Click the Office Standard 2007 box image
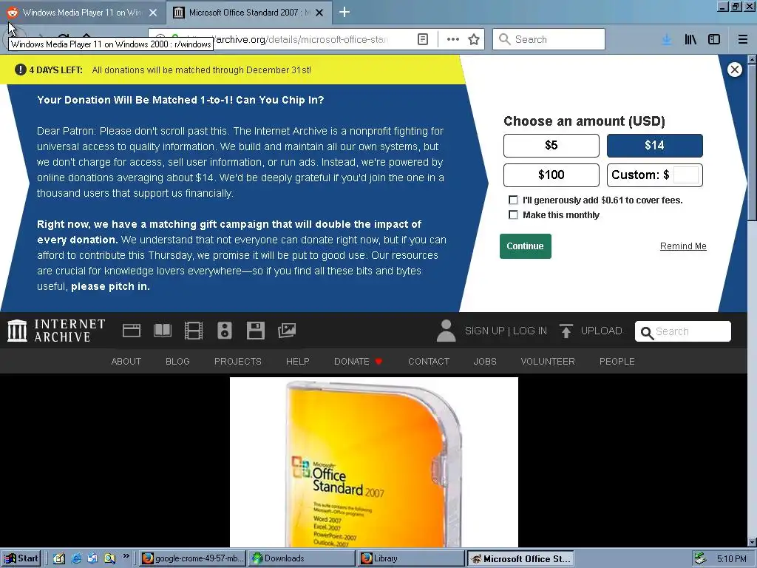757x568 pixels. (373, 462)
